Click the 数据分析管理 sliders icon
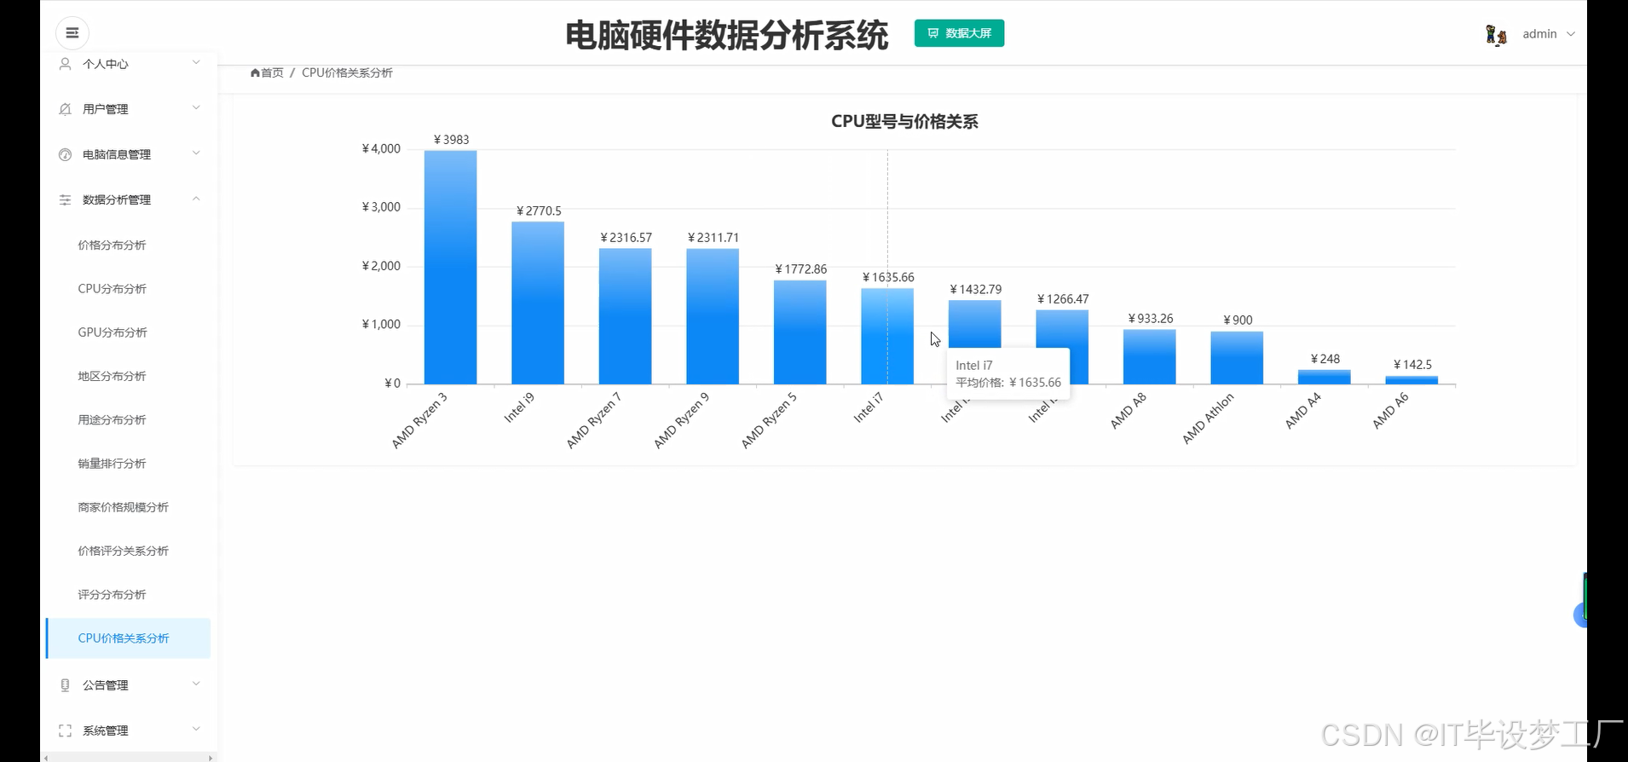 pyautogui.click(x=65, y=199)
